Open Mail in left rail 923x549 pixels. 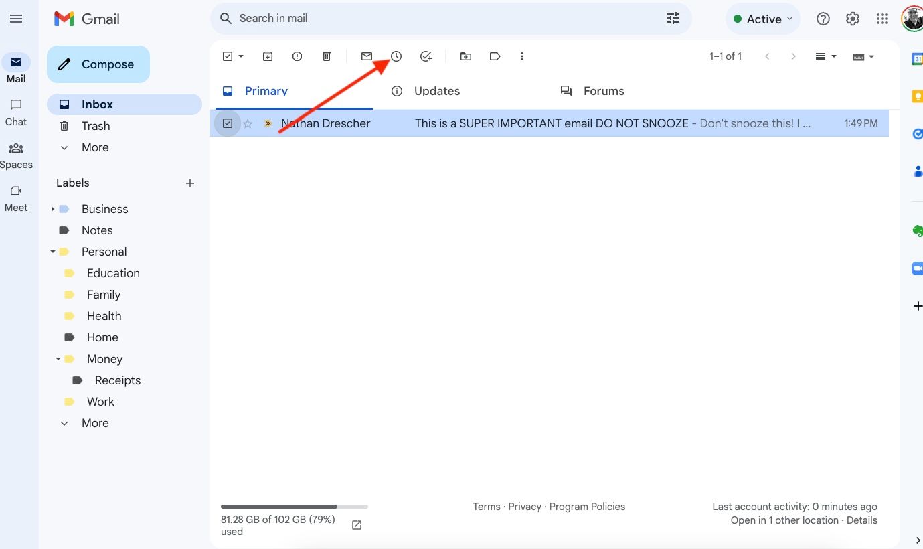pyautogui.click(x=16, y=69)
